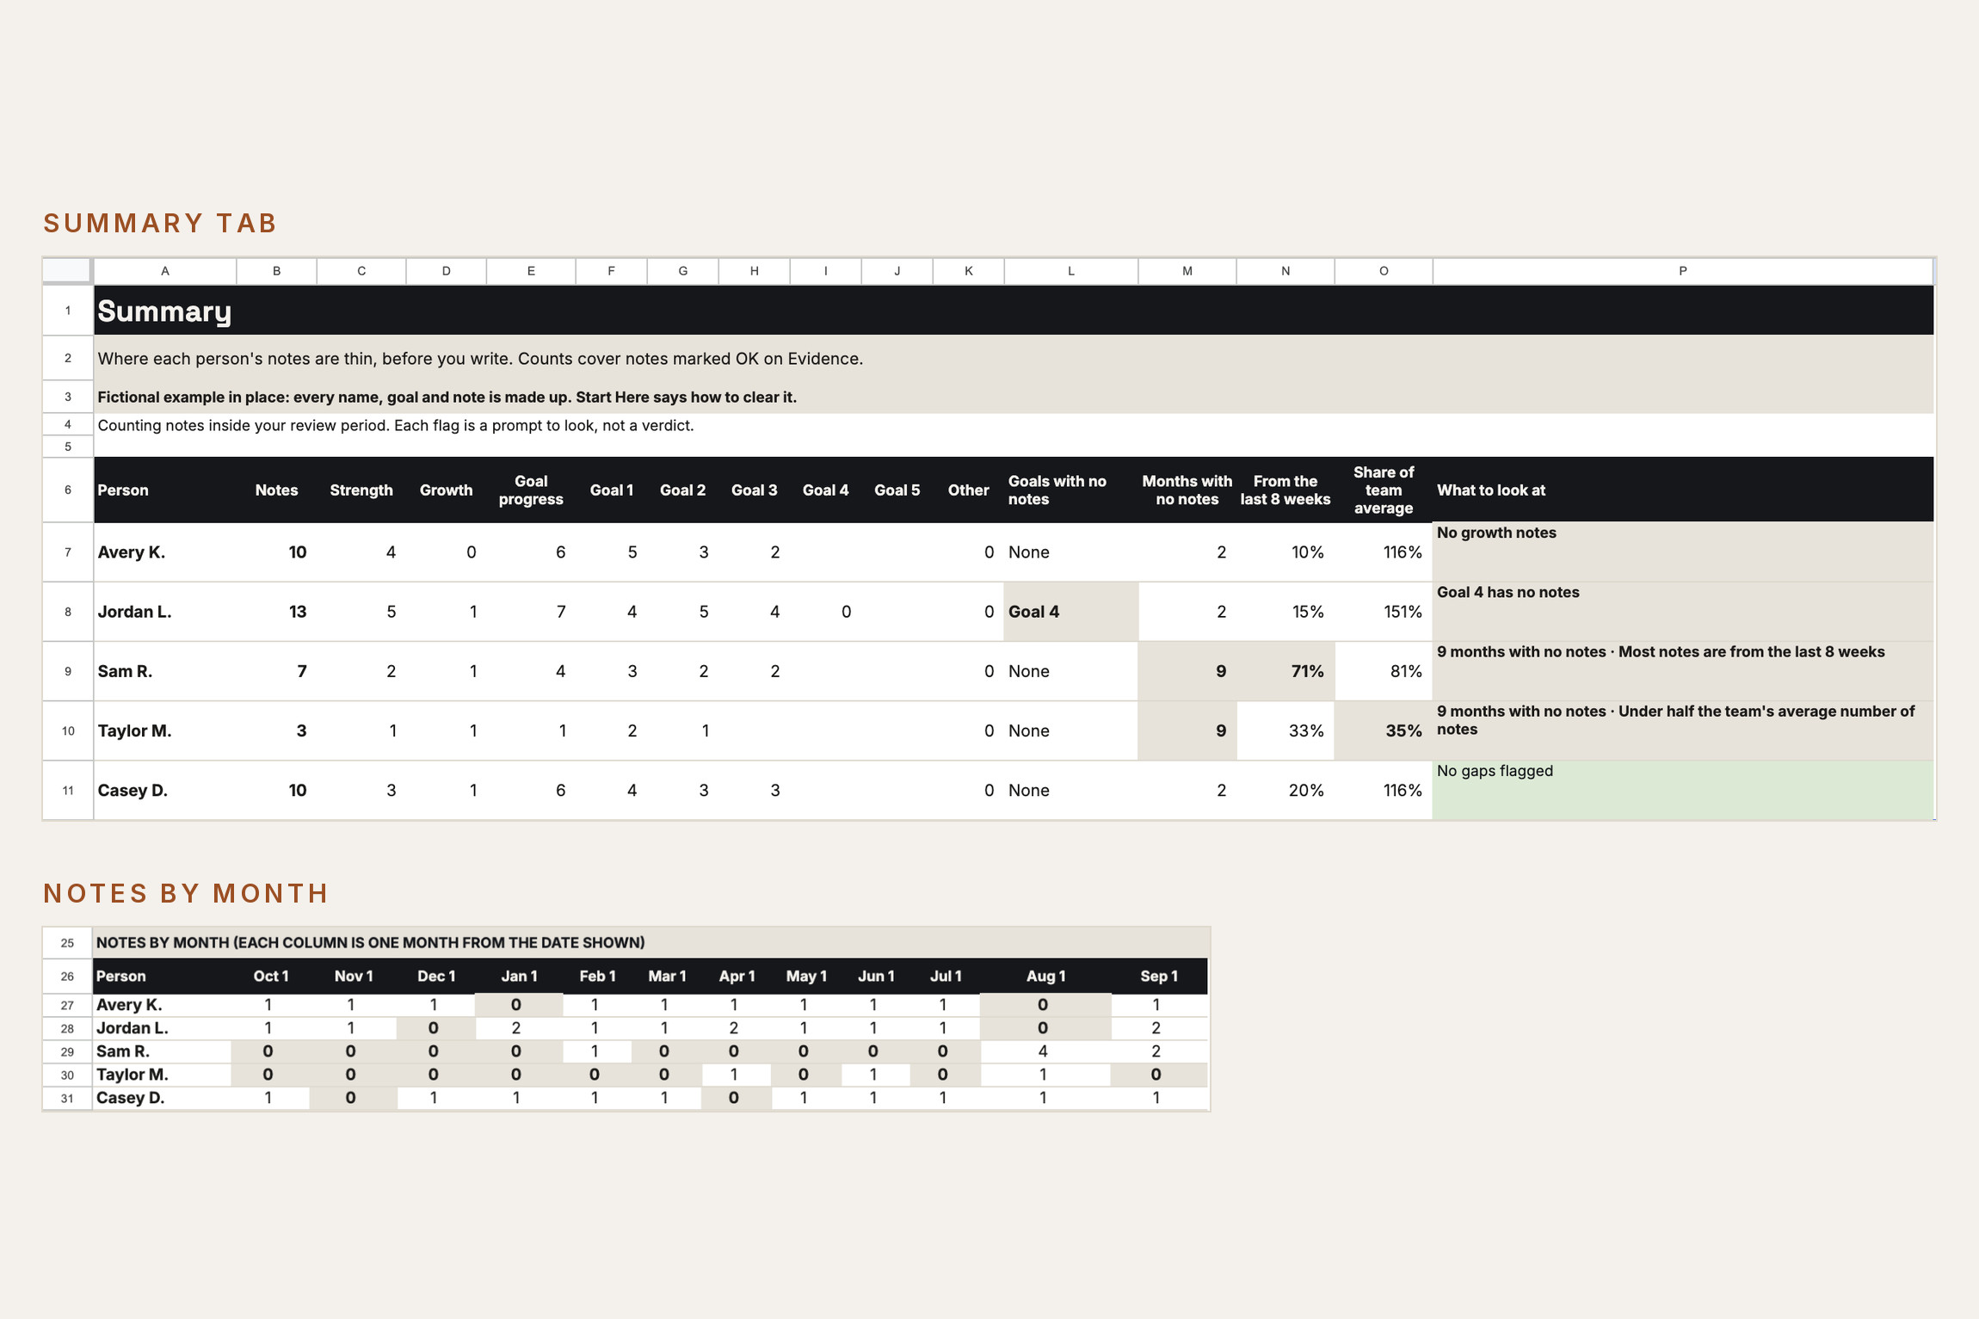Click the 'Share of team average' header
The width and height of the screenshot is (1979, 1319).
[x=1384, y=490]
